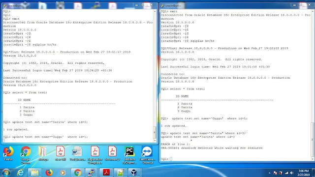Click left window scrollbar up arrow
315x177 pixels.
(x=155, y=11)
